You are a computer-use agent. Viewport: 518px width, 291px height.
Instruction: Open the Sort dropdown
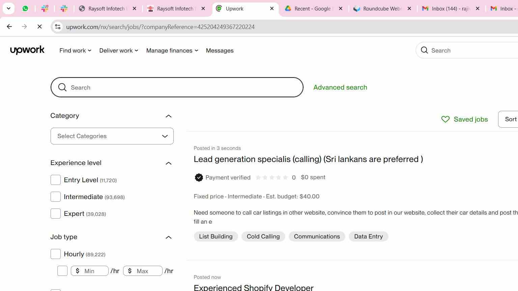(508, 119)
